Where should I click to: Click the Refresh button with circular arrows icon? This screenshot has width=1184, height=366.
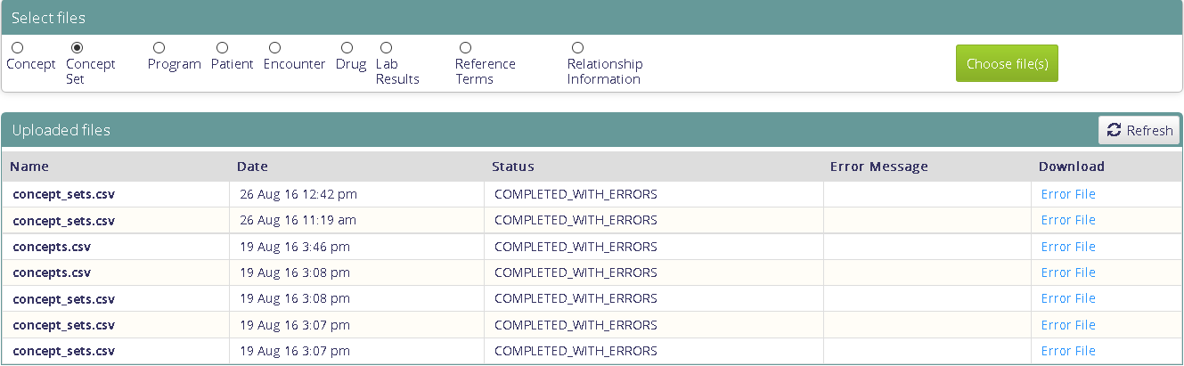tap(1139, 130)
